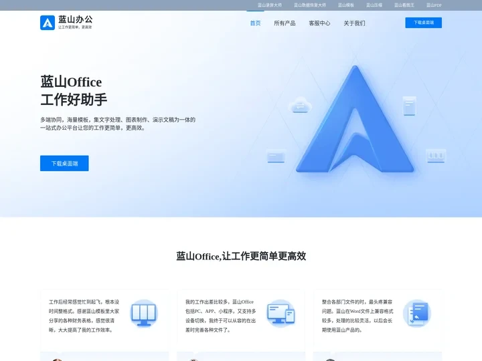Click the hero description starting 多端协同
The image size is (482, 361).
(x=118, y=124)
